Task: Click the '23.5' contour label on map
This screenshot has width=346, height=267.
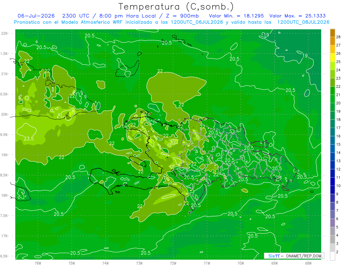Action: pyautogui.click(x=29, y=139)
